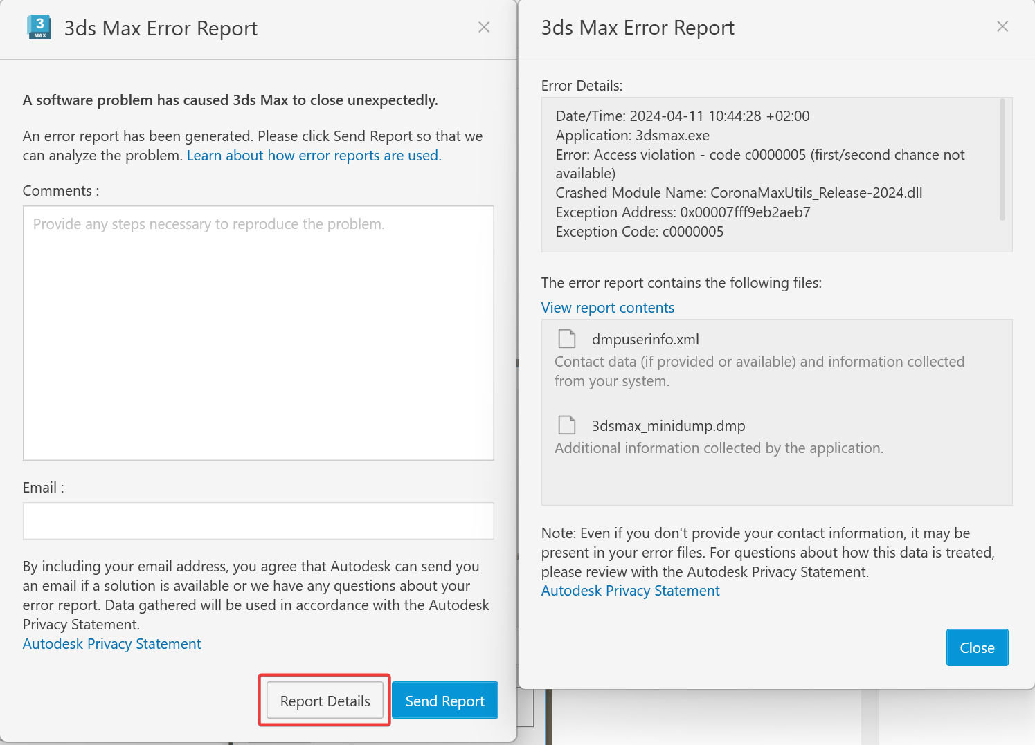Open the Report Details button
Image resolution: width=1035 pixels, height=745 pixels.
coord(325,701)
